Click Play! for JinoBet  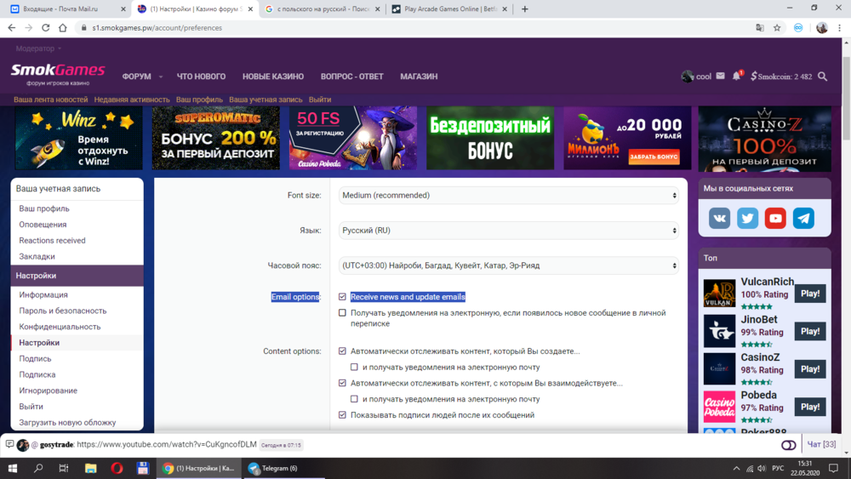pos(810,332)
